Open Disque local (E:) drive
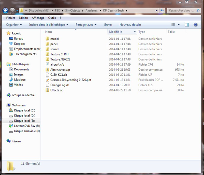The height and width of the screenshot is (175, 204). coord(24,121)
